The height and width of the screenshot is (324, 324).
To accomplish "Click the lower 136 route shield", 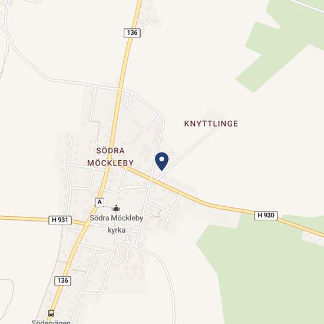I will click(x=63, y=280).
